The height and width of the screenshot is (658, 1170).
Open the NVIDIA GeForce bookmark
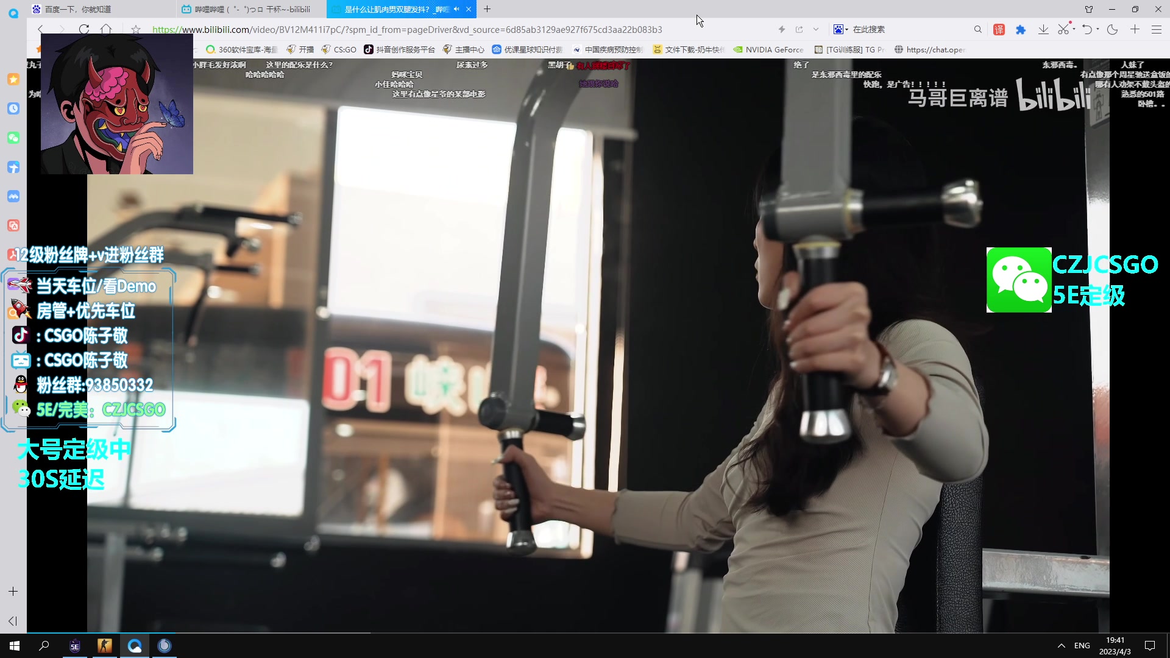pyautogui.click(x=768, y=49)
